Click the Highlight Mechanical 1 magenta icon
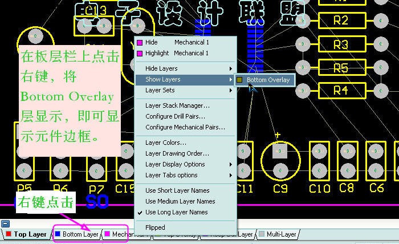This screenshot has width=399, height=244. pyautogui.click(x=139, y=53)
